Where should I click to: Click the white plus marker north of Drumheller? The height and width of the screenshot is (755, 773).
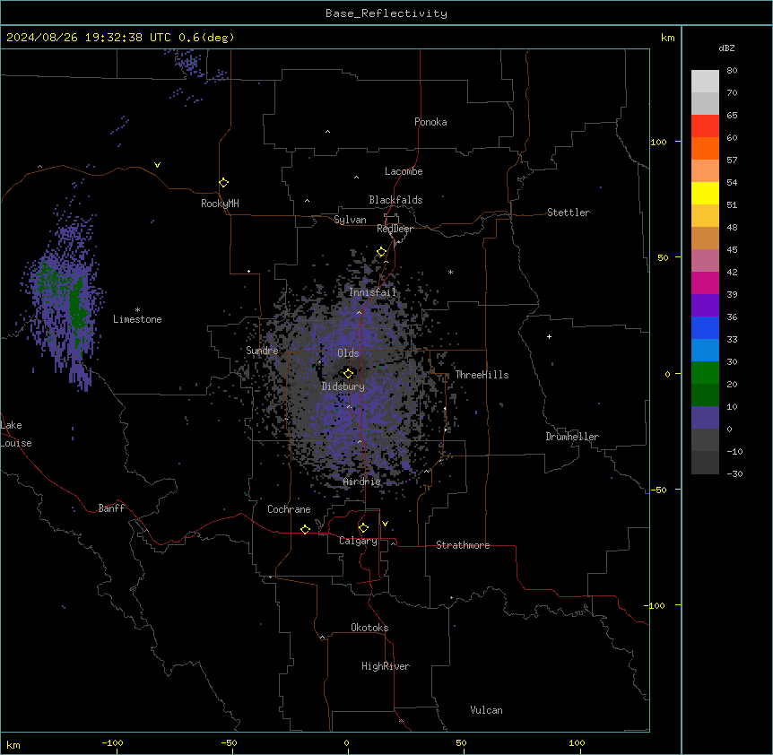tap(549, 336)
